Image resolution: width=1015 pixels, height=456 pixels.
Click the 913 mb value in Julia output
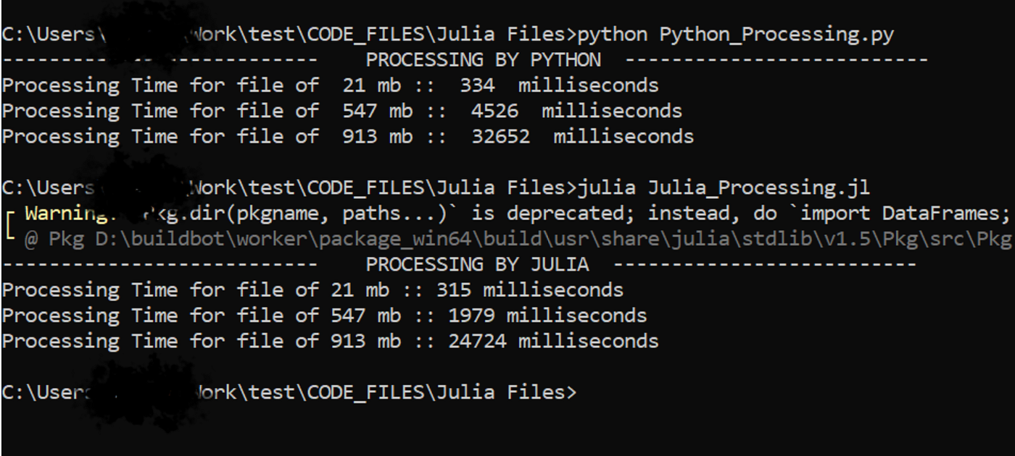[x=371, y=341]
